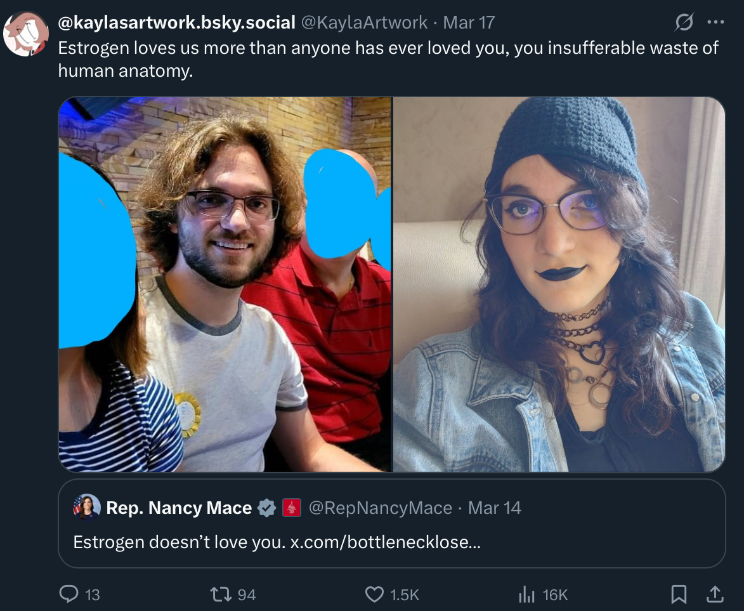
Task: Click the red government affiliation badge
Action: pos(292,508)
